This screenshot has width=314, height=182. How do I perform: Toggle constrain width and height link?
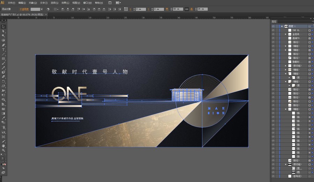(187, 9)
